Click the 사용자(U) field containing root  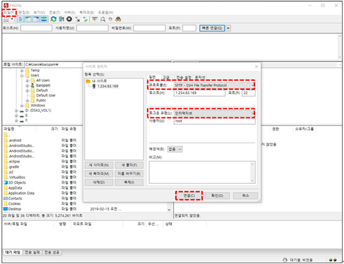pos(214,121)
